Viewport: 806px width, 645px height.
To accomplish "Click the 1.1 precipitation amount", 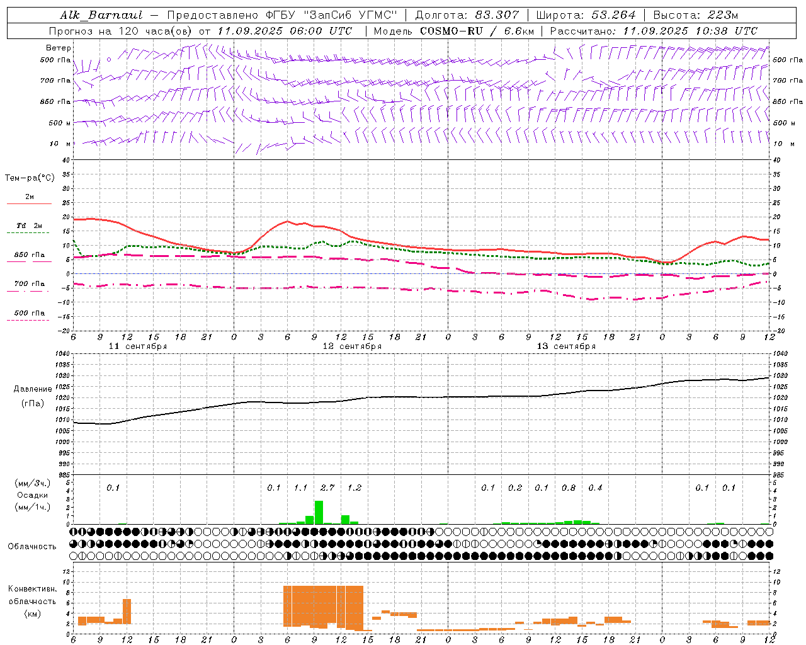I will (x=300, y=488).
